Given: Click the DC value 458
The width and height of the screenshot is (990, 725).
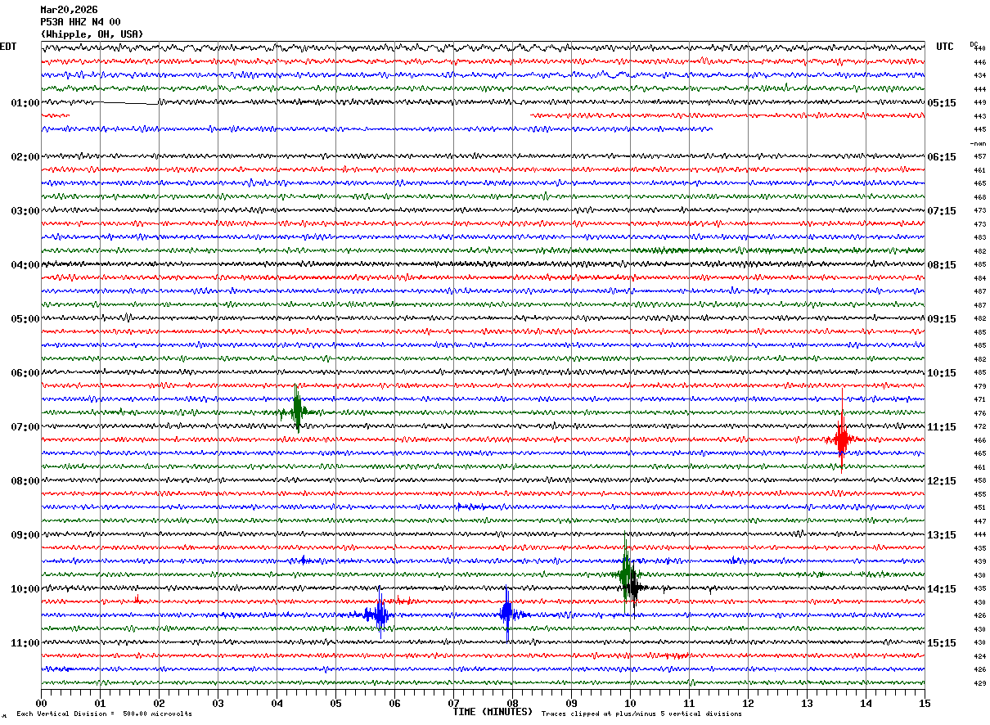Looking at the screenshot, I should coord(980,481).
